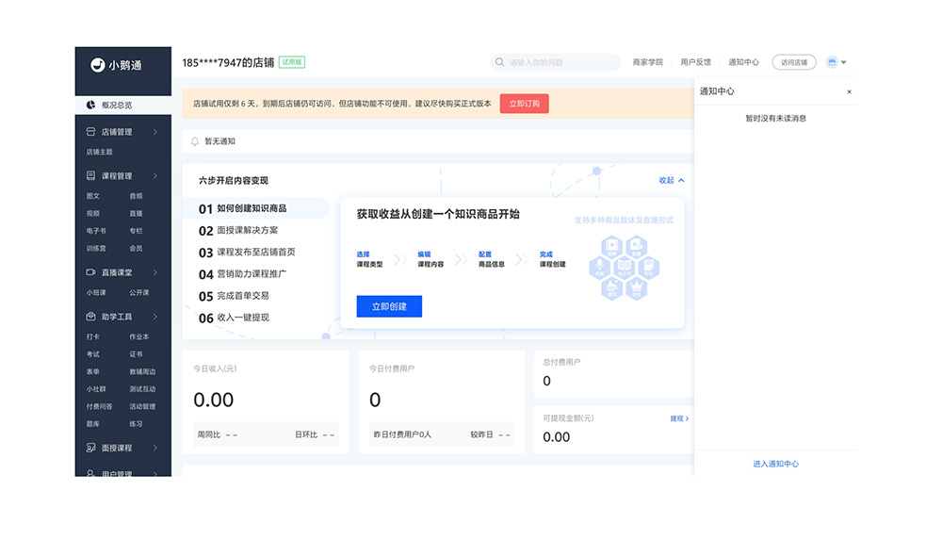Open 小班课 in sidebar
The image size is (942, 540).
96,293
